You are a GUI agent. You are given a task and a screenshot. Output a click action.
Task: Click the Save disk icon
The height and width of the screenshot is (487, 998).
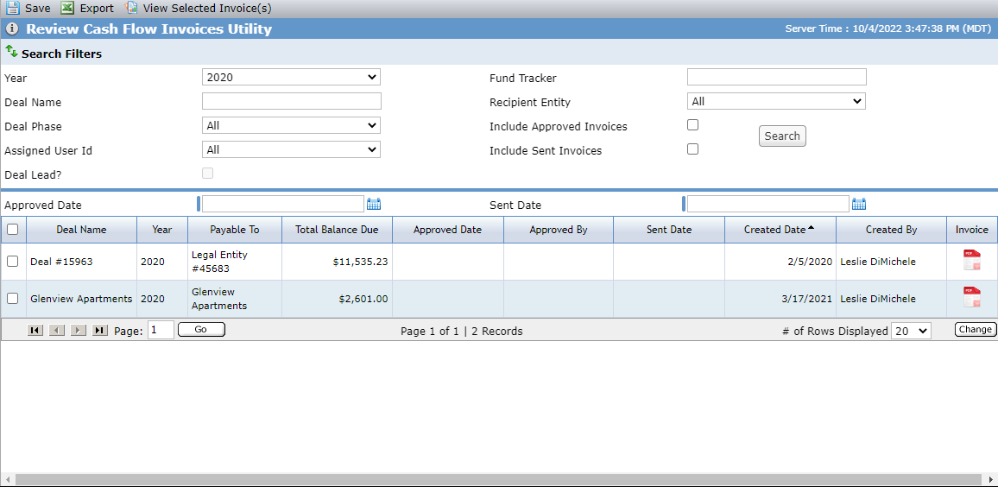point(13,9)
